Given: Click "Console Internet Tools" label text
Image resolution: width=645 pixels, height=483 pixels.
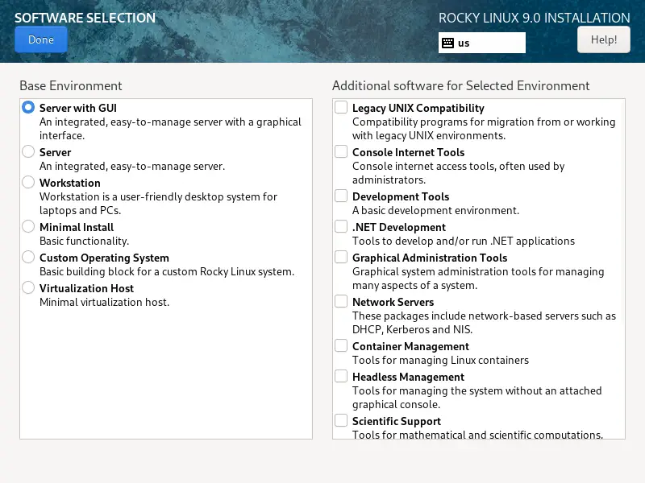Looking at the screenshot, I should coord(409,152).
